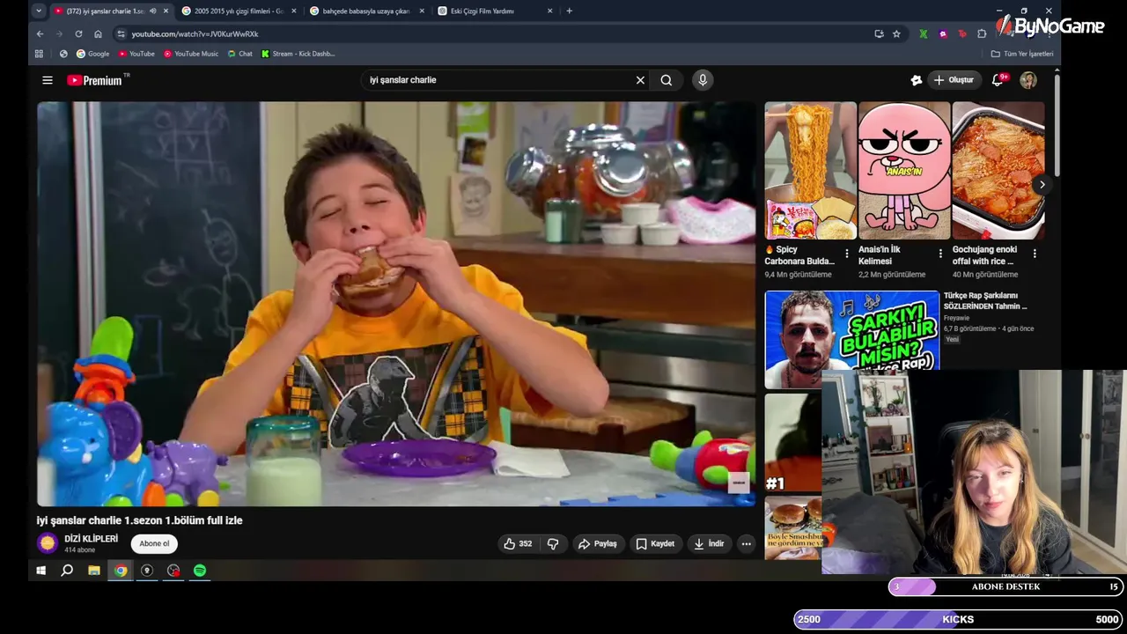
Task: Mute the tab via speaker icon
Action: [153, 11]
